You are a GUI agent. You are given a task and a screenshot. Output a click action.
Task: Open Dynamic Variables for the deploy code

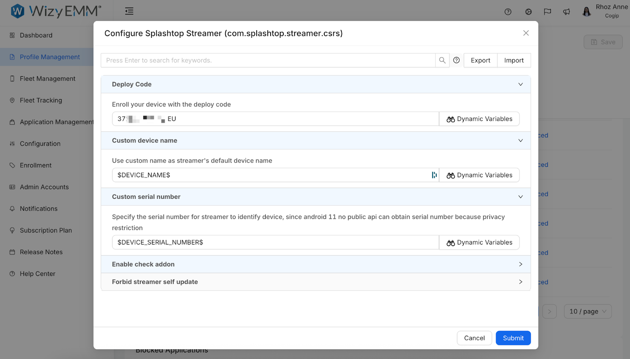click(x=479, y=119)
